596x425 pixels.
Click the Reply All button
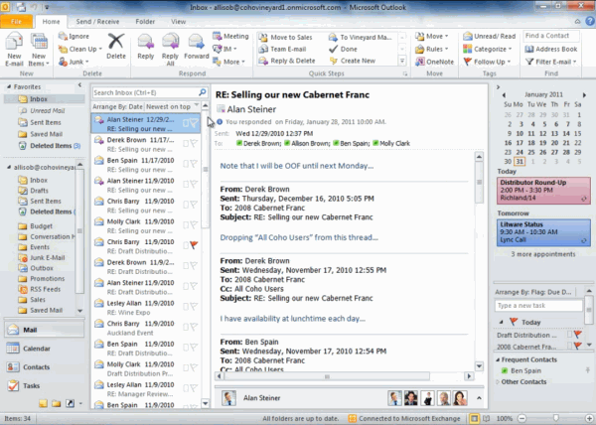tap(170, 50)
